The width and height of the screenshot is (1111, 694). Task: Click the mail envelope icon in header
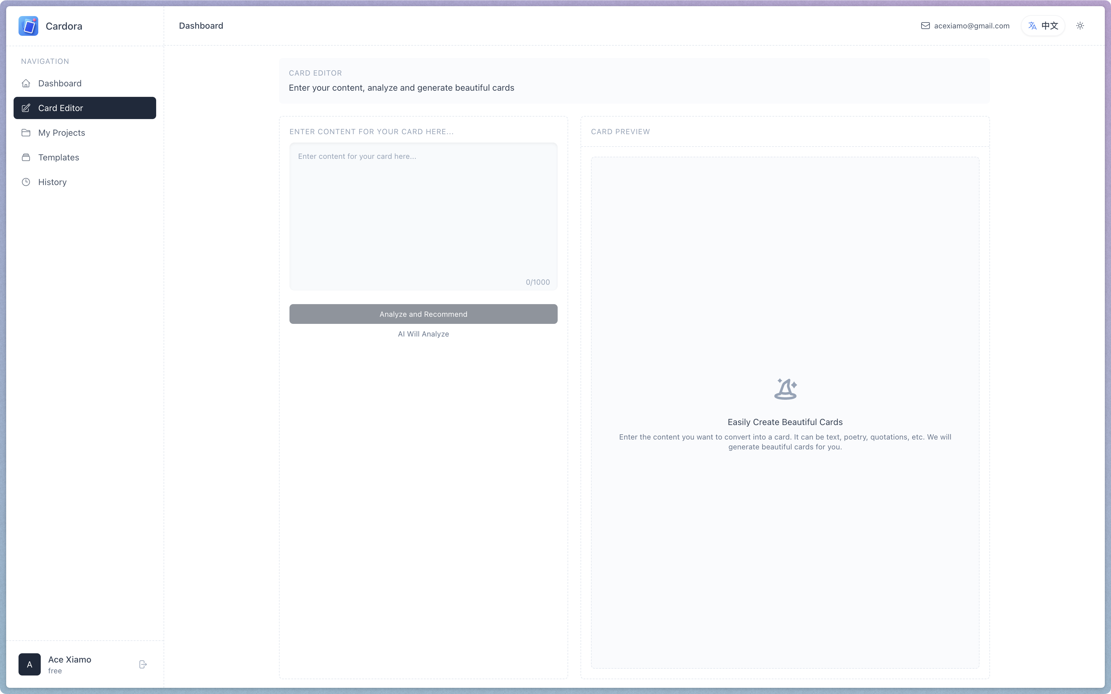tap(925, 26)
